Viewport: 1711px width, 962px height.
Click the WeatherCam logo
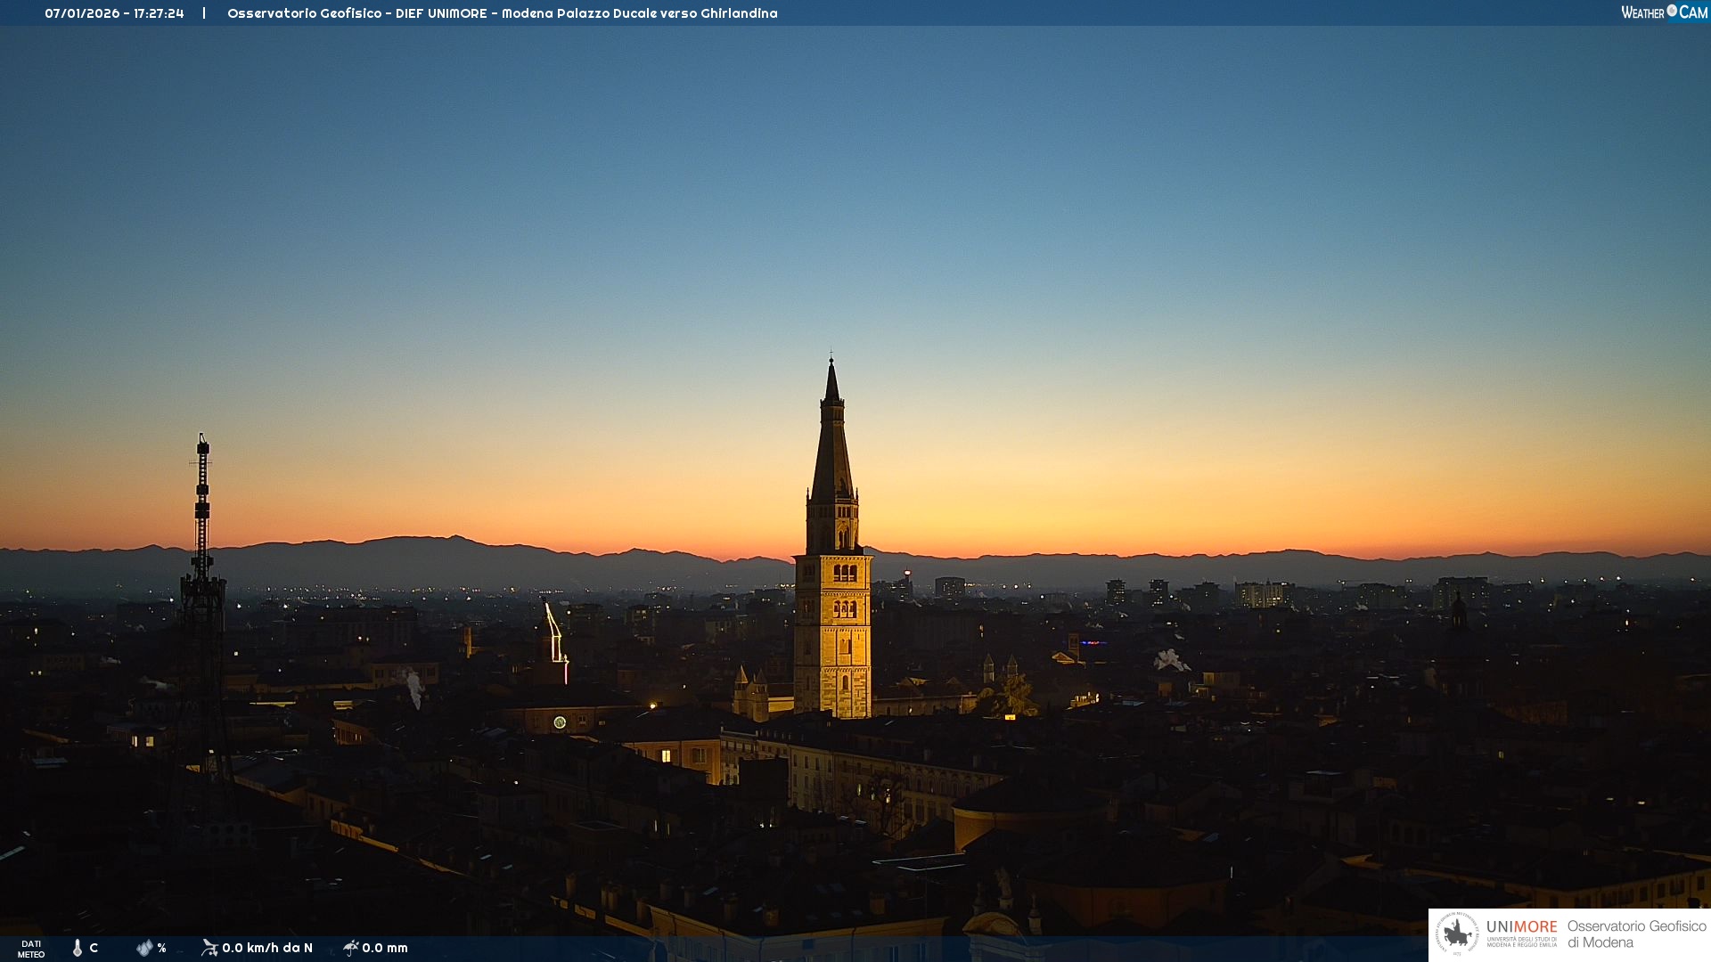(1664, 12)
